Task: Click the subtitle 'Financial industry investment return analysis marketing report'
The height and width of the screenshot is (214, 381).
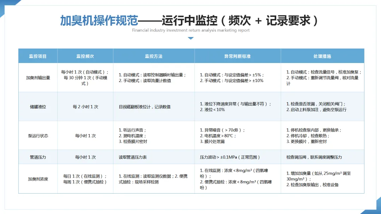Action: (x=191, y=30)
